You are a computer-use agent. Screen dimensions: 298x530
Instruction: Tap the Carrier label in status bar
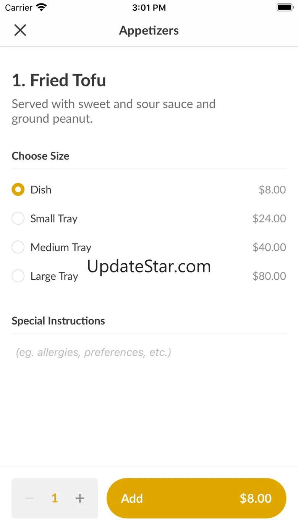click(x=19, y=8)
